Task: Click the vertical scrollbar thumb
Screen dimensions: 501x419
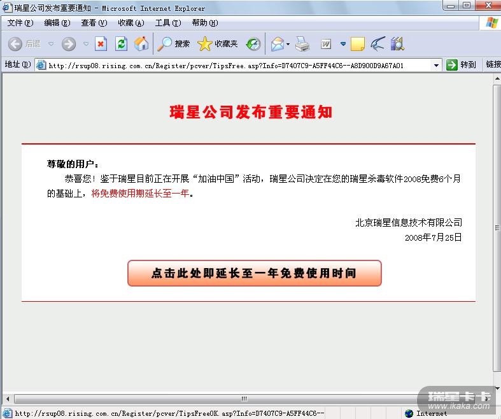Action: tap(497, 228)
